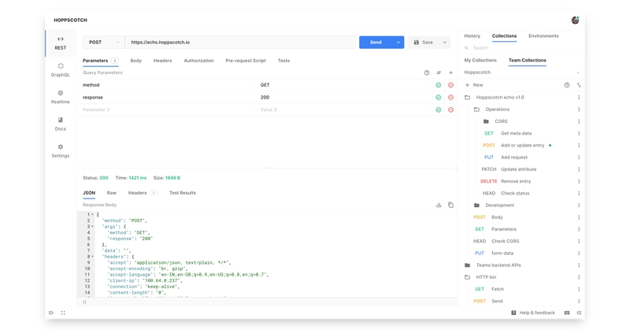The height and width of the screenshot is (330, 630).
Task: Click the query parameters help icon
Action: 427,72
